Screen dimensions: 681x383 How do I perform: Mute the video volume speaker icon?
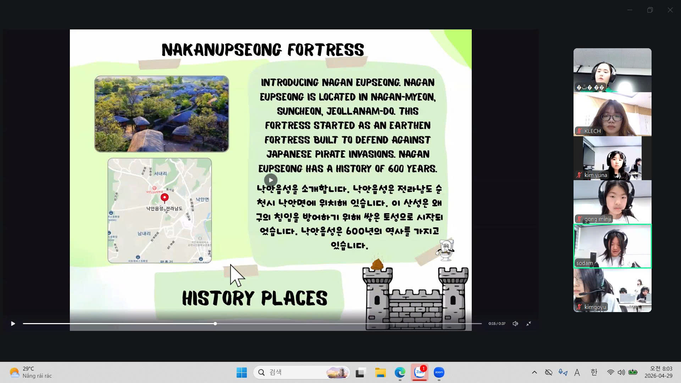coord(515,323)
